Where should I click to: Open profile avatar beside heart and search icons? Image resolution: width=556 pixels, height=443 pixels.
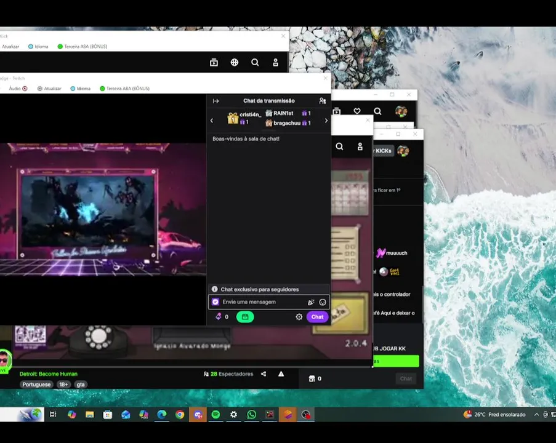401,111
